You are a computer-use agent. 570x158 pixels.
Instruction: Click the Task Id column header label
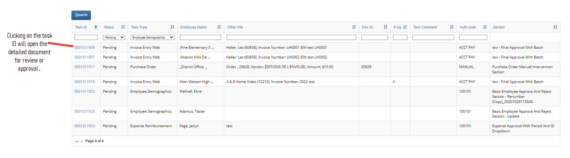81,27
